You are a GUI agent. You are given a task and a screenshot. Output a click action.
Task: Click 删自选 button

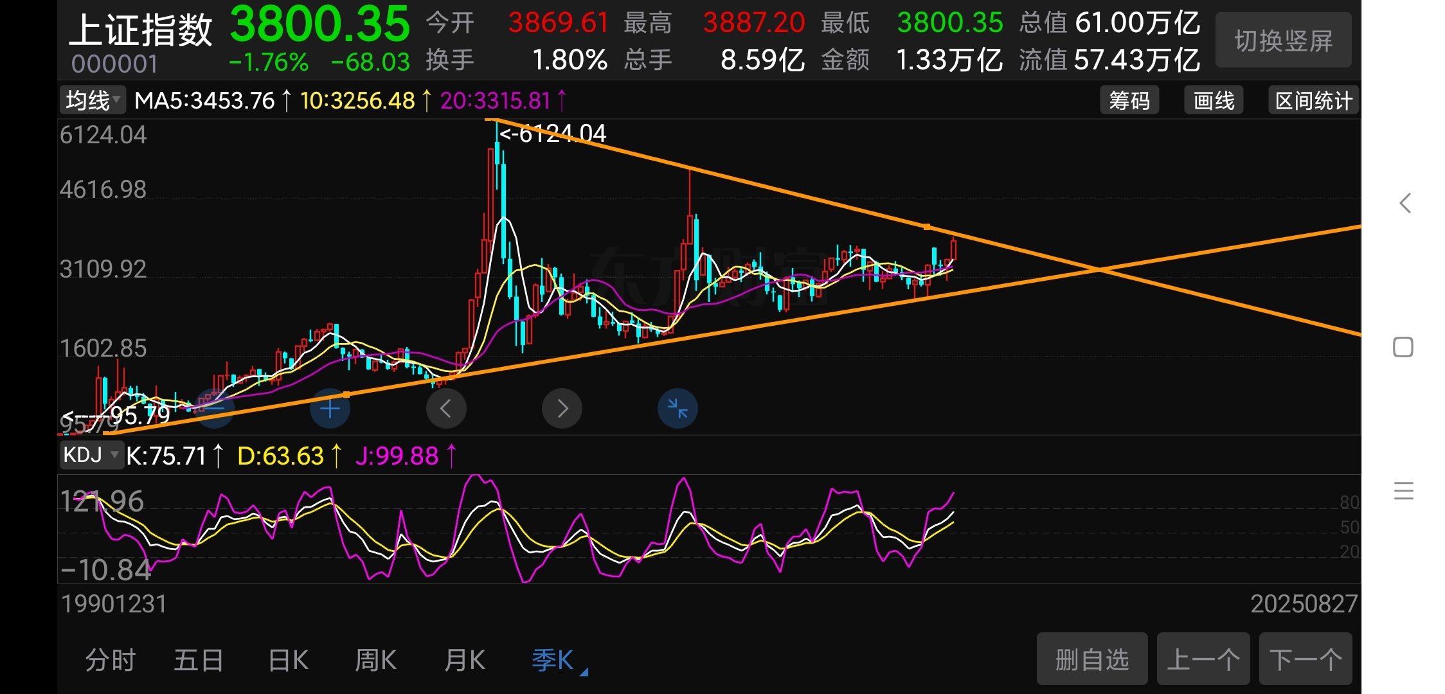point(1092,659)
